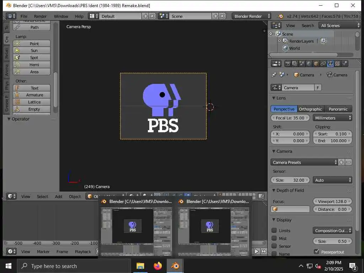Expand RenderLayers in outliner

279,41
